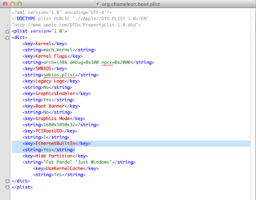
Task: Click the GraphicsEnabler key line
Action: click(56, 94)
